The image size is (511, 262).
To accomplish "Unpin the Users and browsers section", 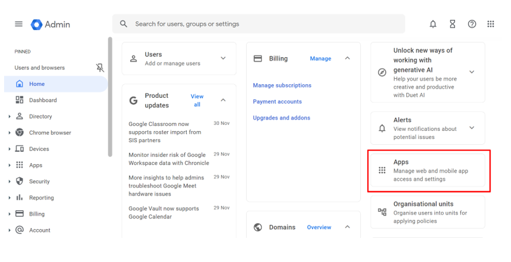I will (100, 68).
